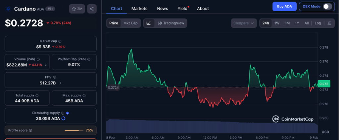
Task: Toggle Log scale on chart
Action: [317, 23]
